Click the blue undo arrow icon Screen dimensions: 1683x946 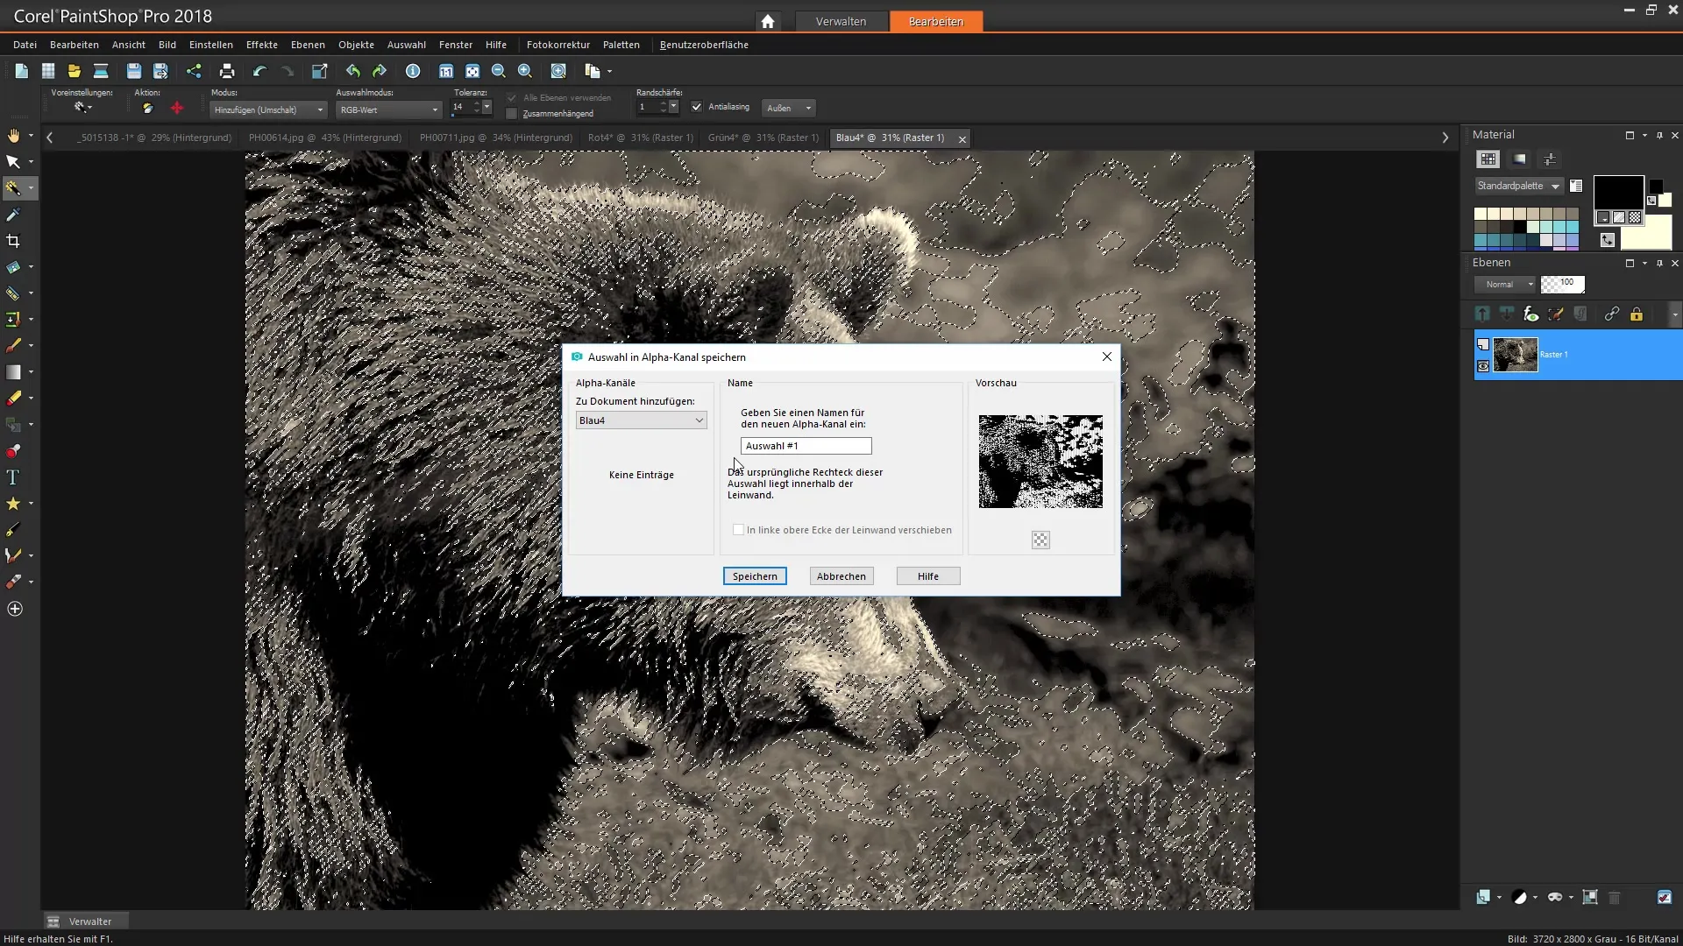pos(259,71)
